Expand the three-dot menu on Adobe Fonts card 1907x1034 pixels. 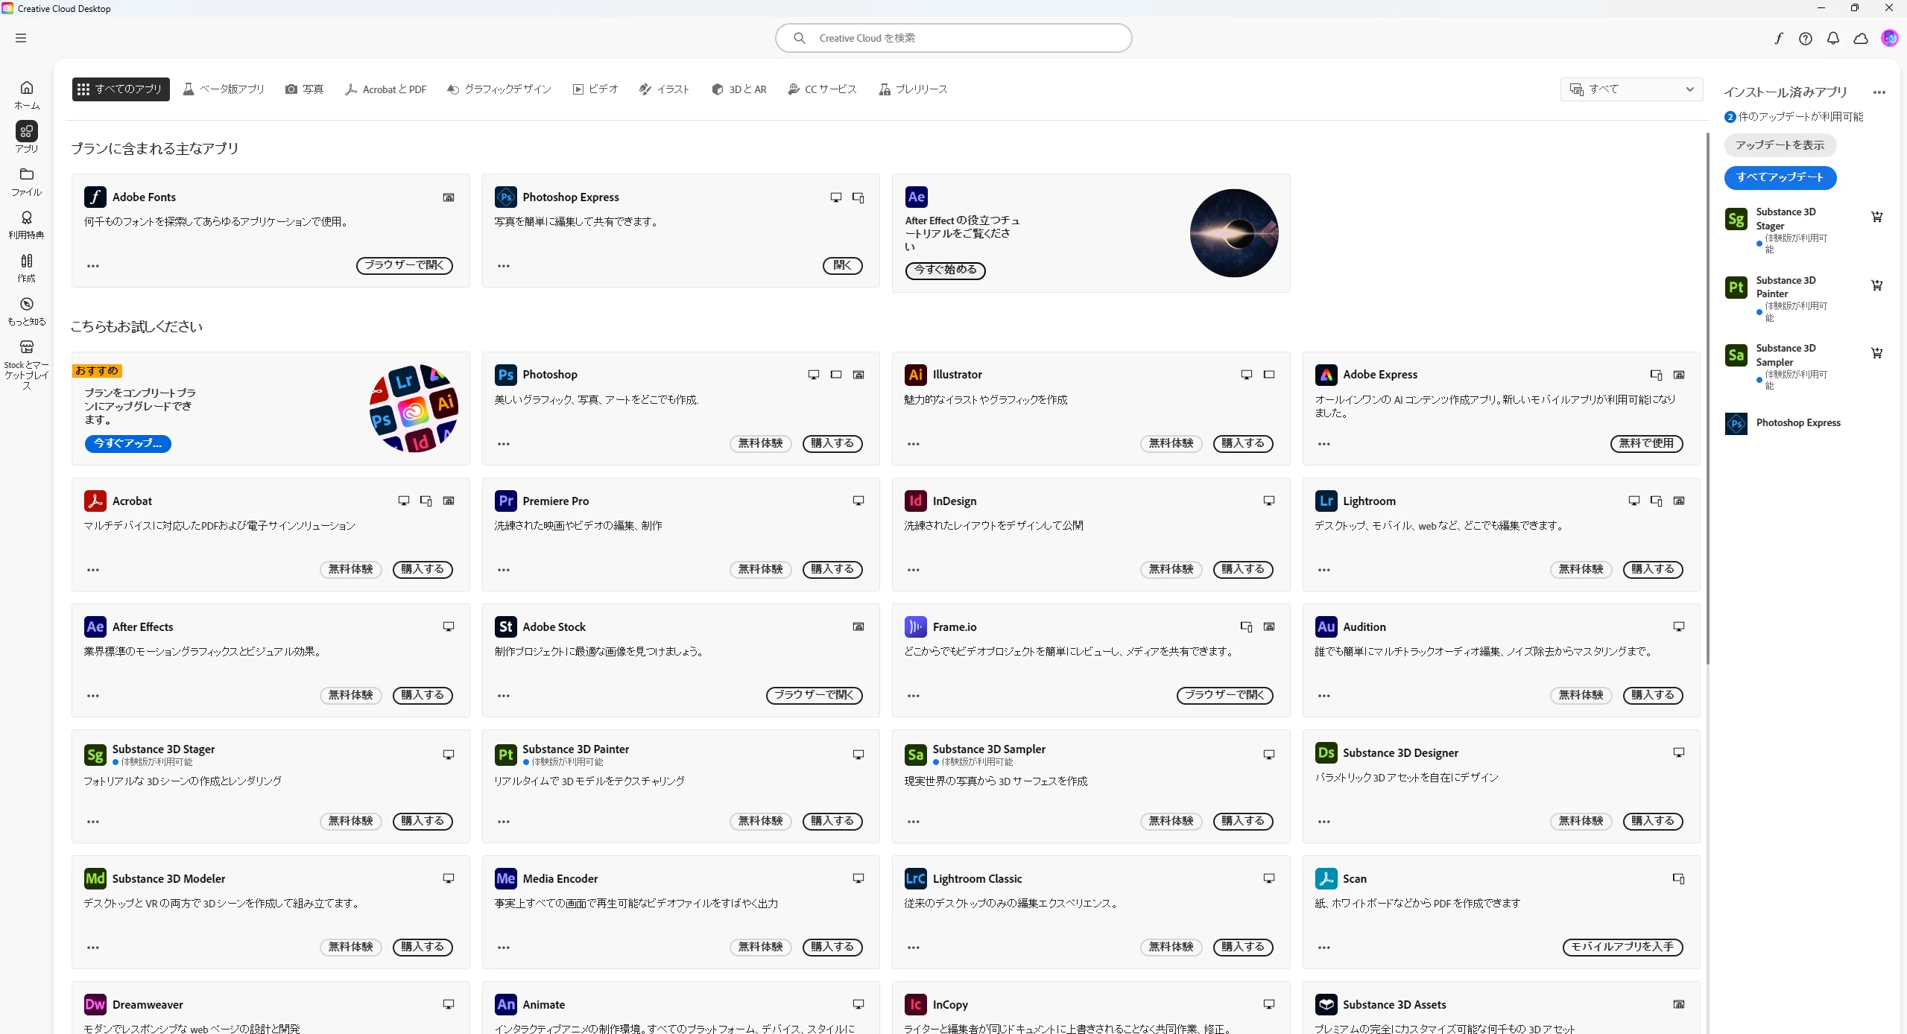pos(93,266)
